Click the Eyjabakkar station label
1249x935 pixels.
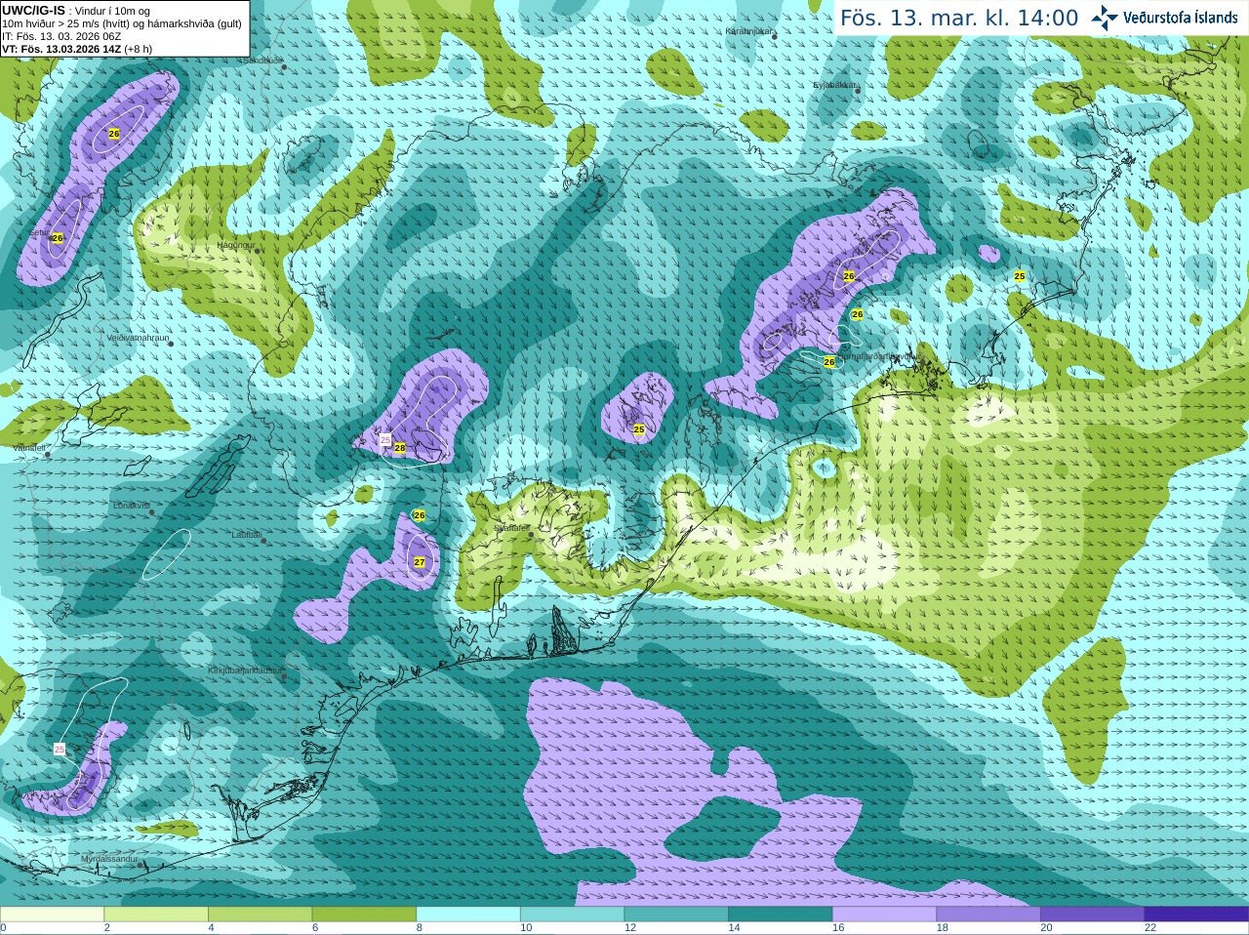point(835,86)
